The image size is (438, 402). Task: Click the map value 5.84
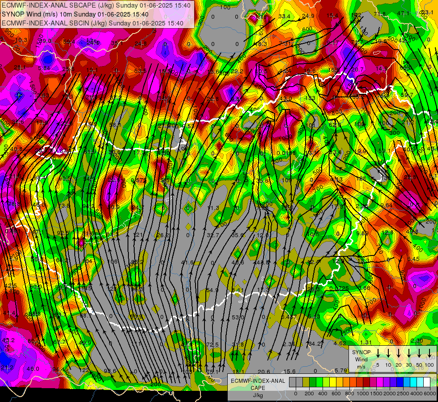pos(44,68)
